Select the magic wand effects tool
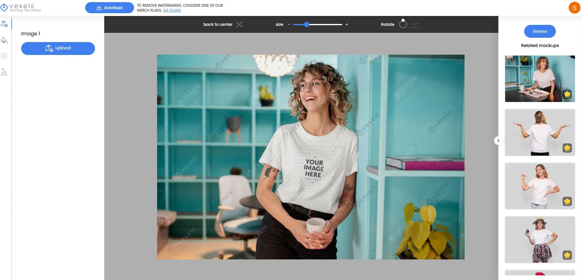582x280 pixels. pyautogui.click(x=4, y=72)
